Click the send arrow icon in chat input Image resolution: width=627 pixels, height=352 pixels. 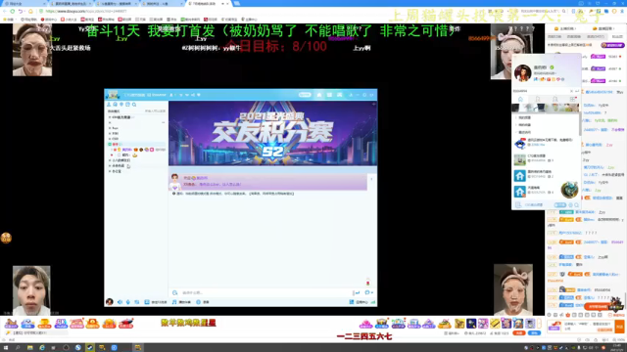pos(357,293)
